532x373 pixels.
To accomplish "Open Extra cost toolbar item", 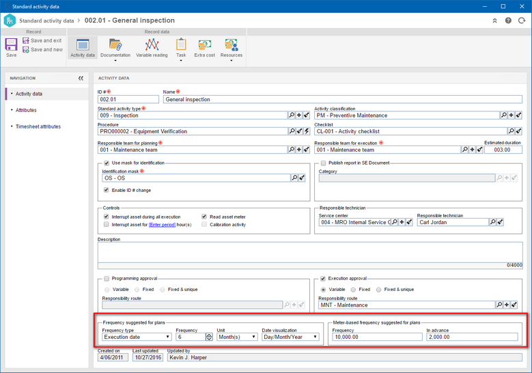I will click(x=205, y=48).
